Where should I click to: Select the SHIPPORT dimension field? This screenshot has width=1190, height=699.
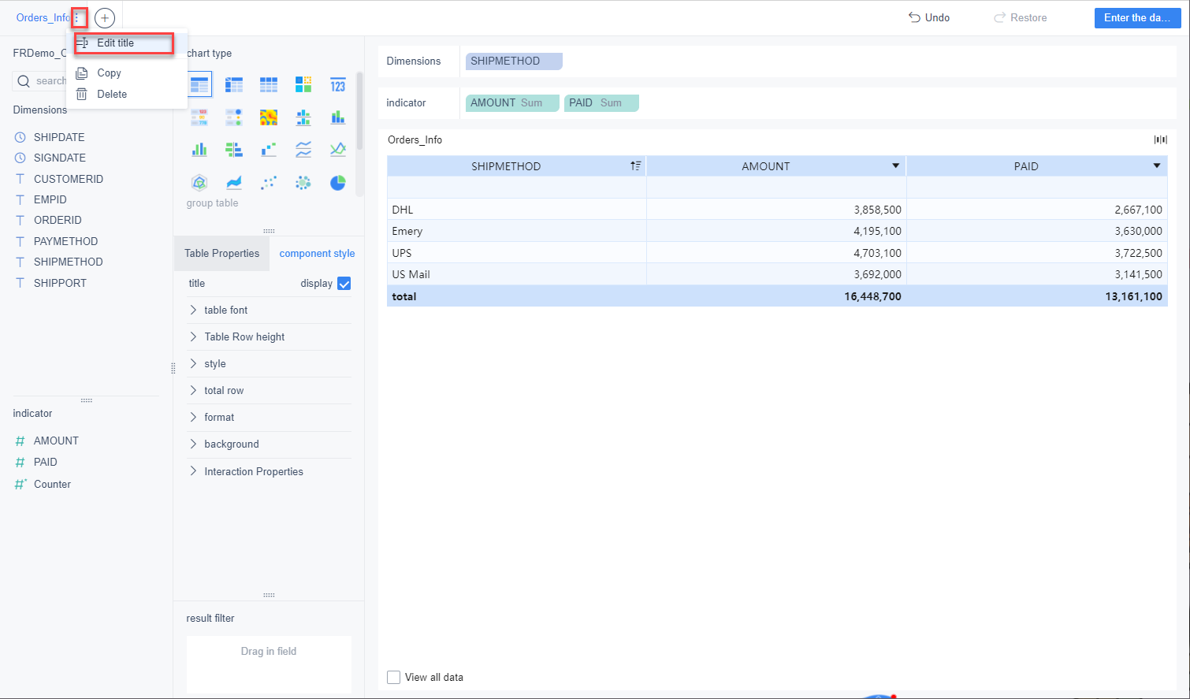click(x=60, y=283)
